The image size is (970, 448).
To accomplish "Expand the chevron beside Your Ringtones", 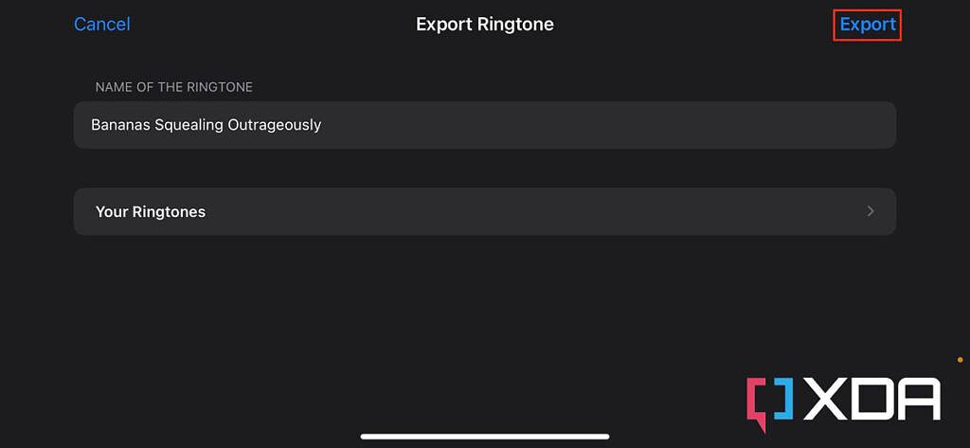I will click(x=871, y=211).
